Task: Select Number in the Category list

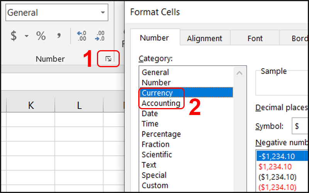Action: click(186, 83)
